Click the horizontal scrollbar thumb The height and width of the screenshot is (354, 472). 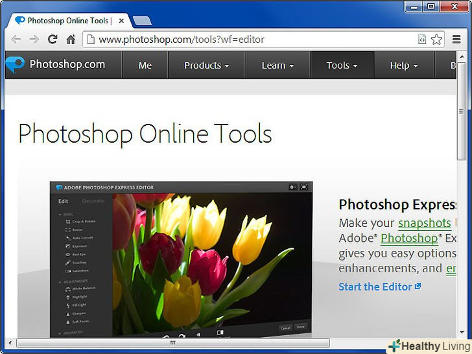click(172, 342)
